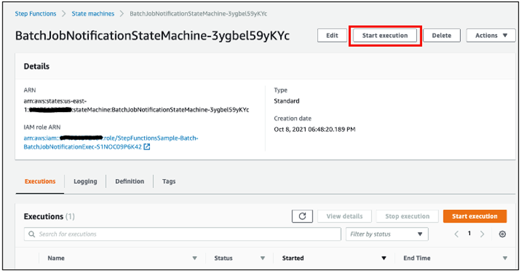Click the Executions (1) section heading
Image resolution: width=521 pixels, height=273 pixels.
[x=49, y=216]
